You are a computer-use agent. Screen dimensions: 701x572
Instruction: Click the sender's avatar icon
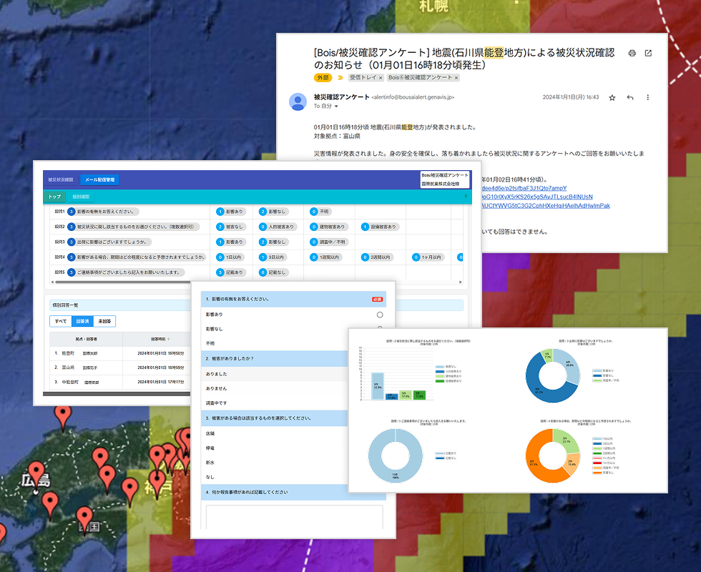298,102
